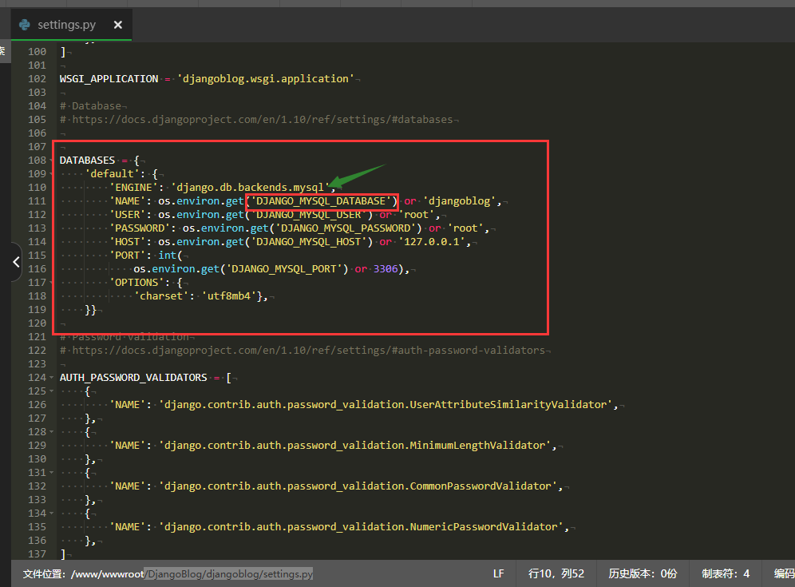Click 'DJANGO_MYSQL_DATABASE' string on line 111
This screenshot has width=795, height=587.
pos(321,201)
